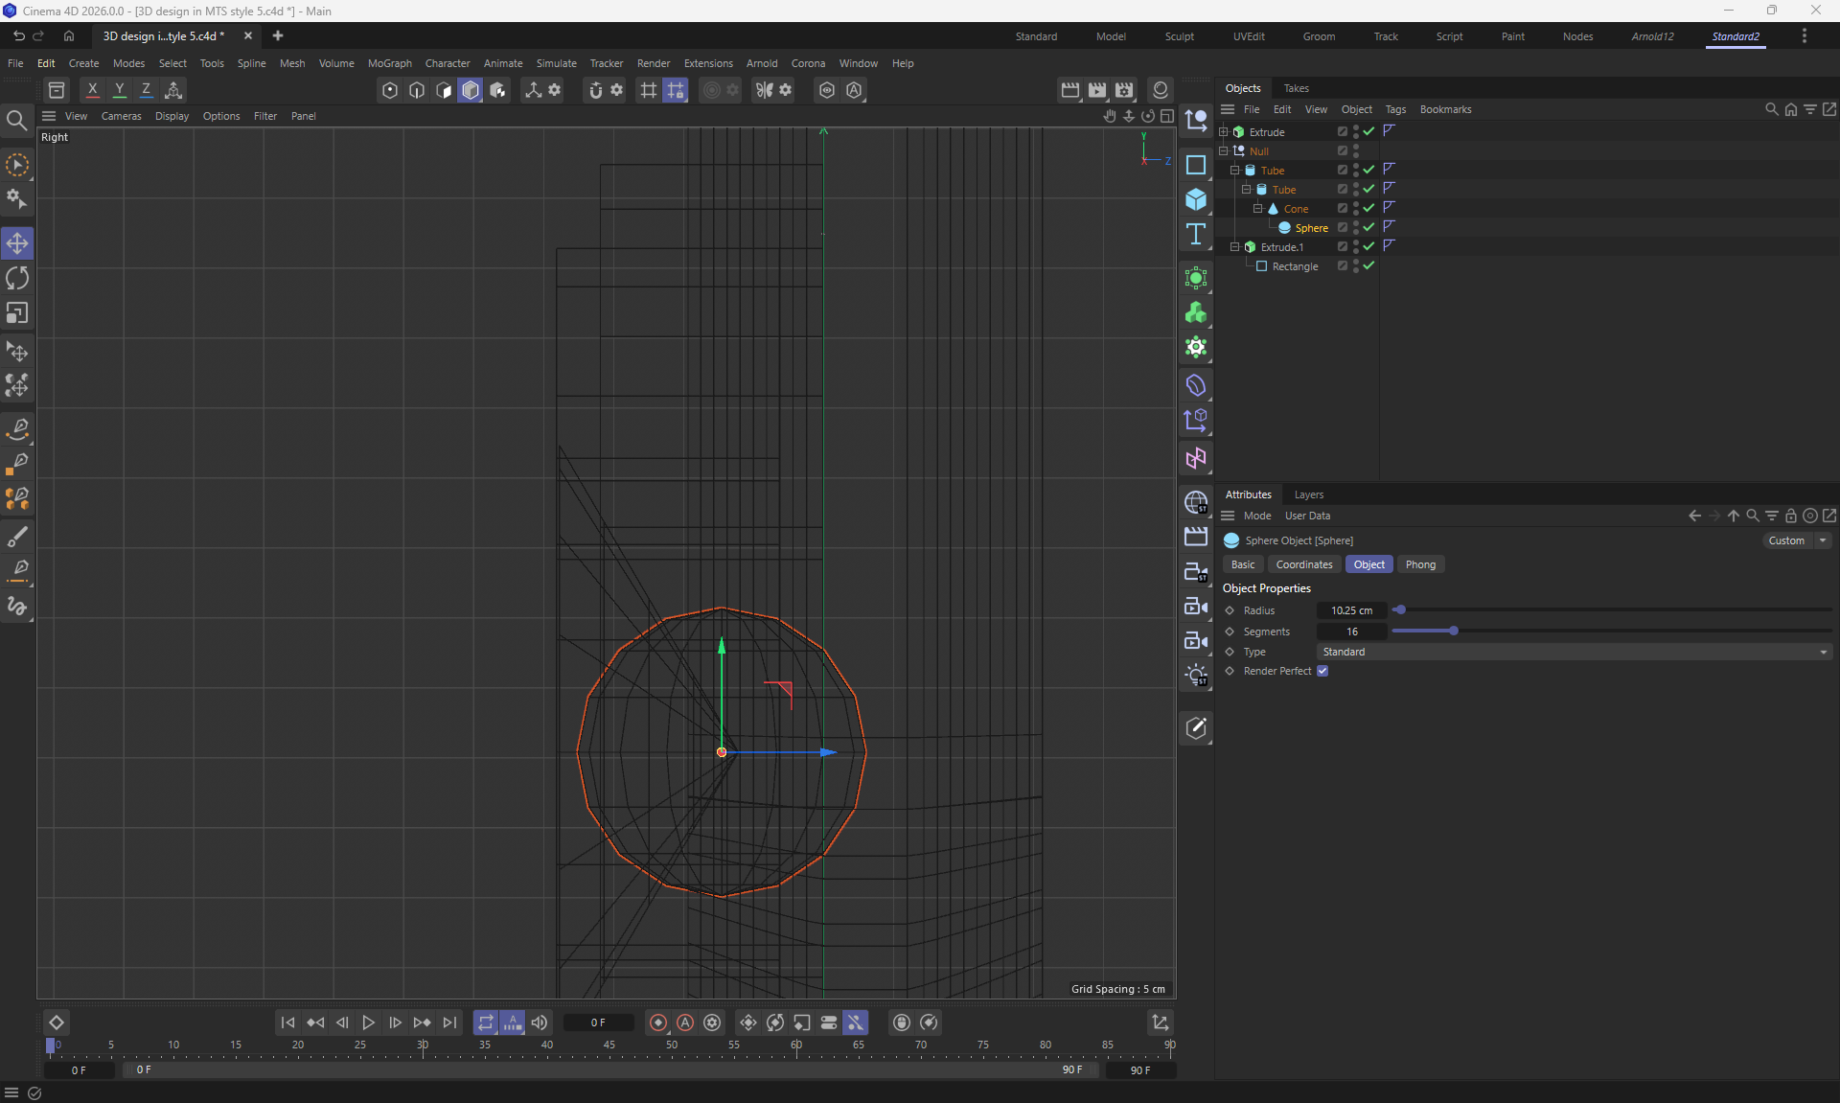Adjust the Segments slider handle
Viewport: 1840px width, 1103px height.
pos(1454,631)
